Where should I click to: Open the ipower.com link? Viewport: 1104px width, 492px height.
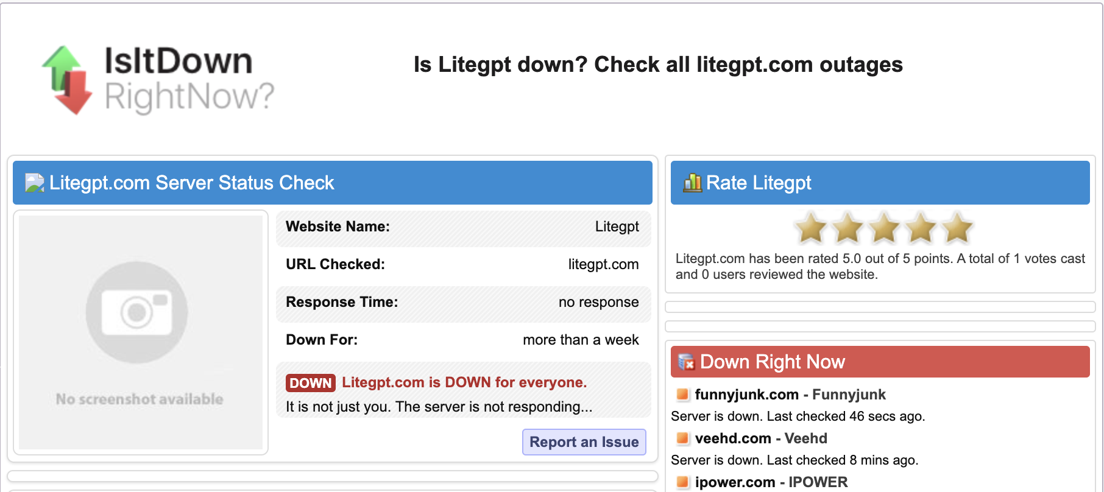pyautogui.click(x=735, y=482)
